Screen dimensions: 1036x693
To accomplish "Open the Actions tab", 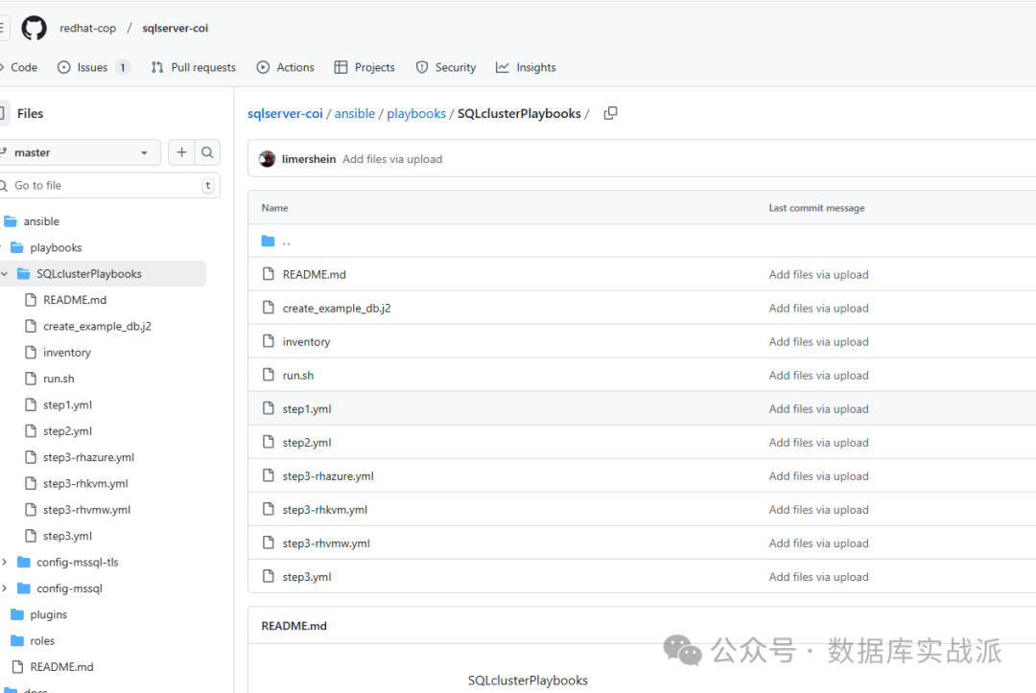I will pyautogui.click(x=285, y=67).
